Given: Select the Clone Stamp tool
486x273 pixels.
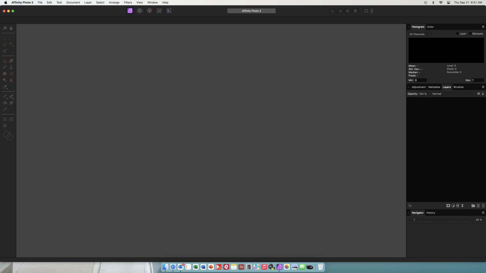Looking at the screenshot, I should click(11, 67).
